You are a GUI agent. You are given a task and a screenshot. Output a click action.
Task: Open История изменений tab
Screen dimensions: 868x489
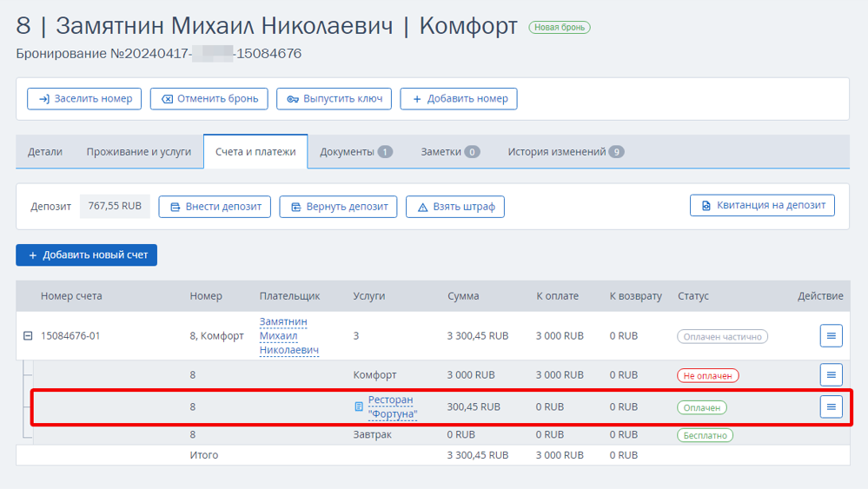566,152
